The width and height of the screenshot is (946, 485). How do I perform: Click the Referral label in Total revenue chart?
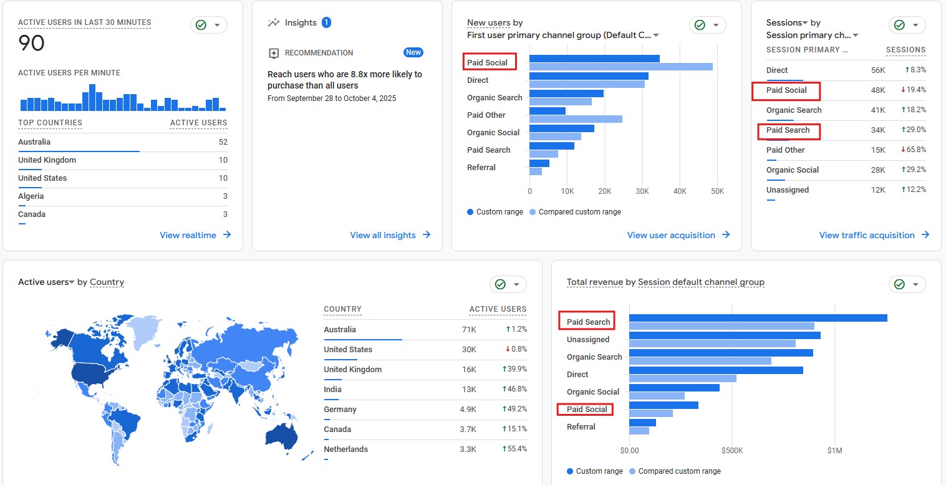point(581,427)
